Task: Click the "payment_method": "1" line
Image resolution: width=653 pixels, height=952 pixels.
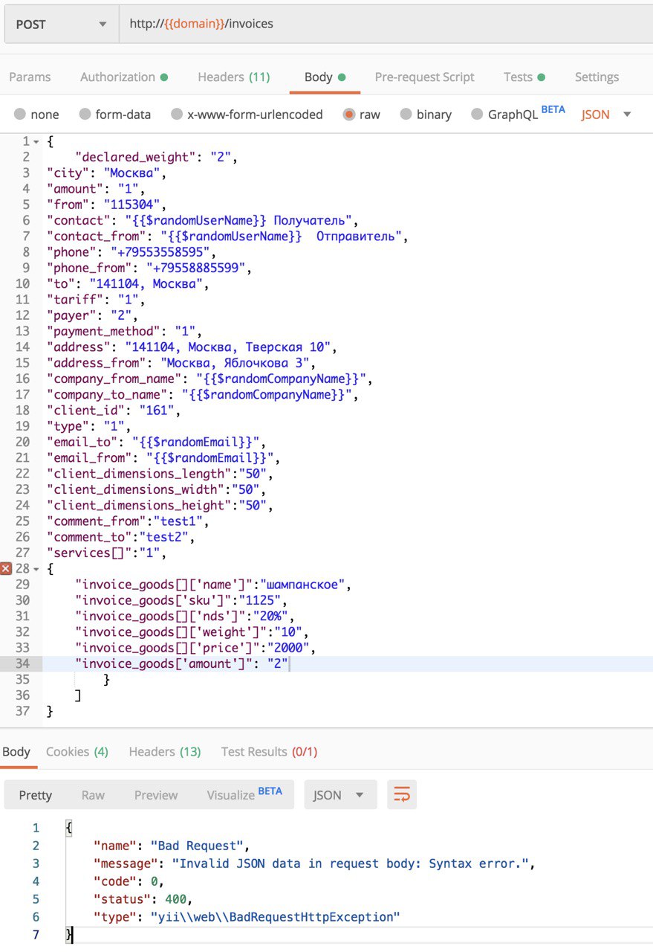Action: pyautogui.click(x=123, y=332)
